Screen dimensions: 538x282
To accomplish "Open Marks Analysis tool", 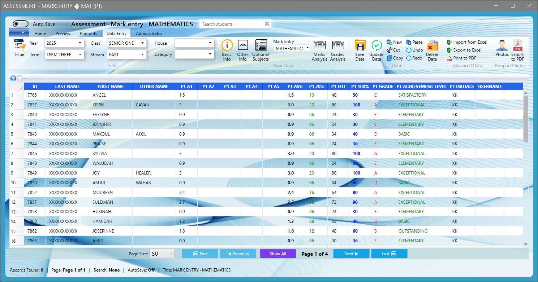I will coord(319,45).
